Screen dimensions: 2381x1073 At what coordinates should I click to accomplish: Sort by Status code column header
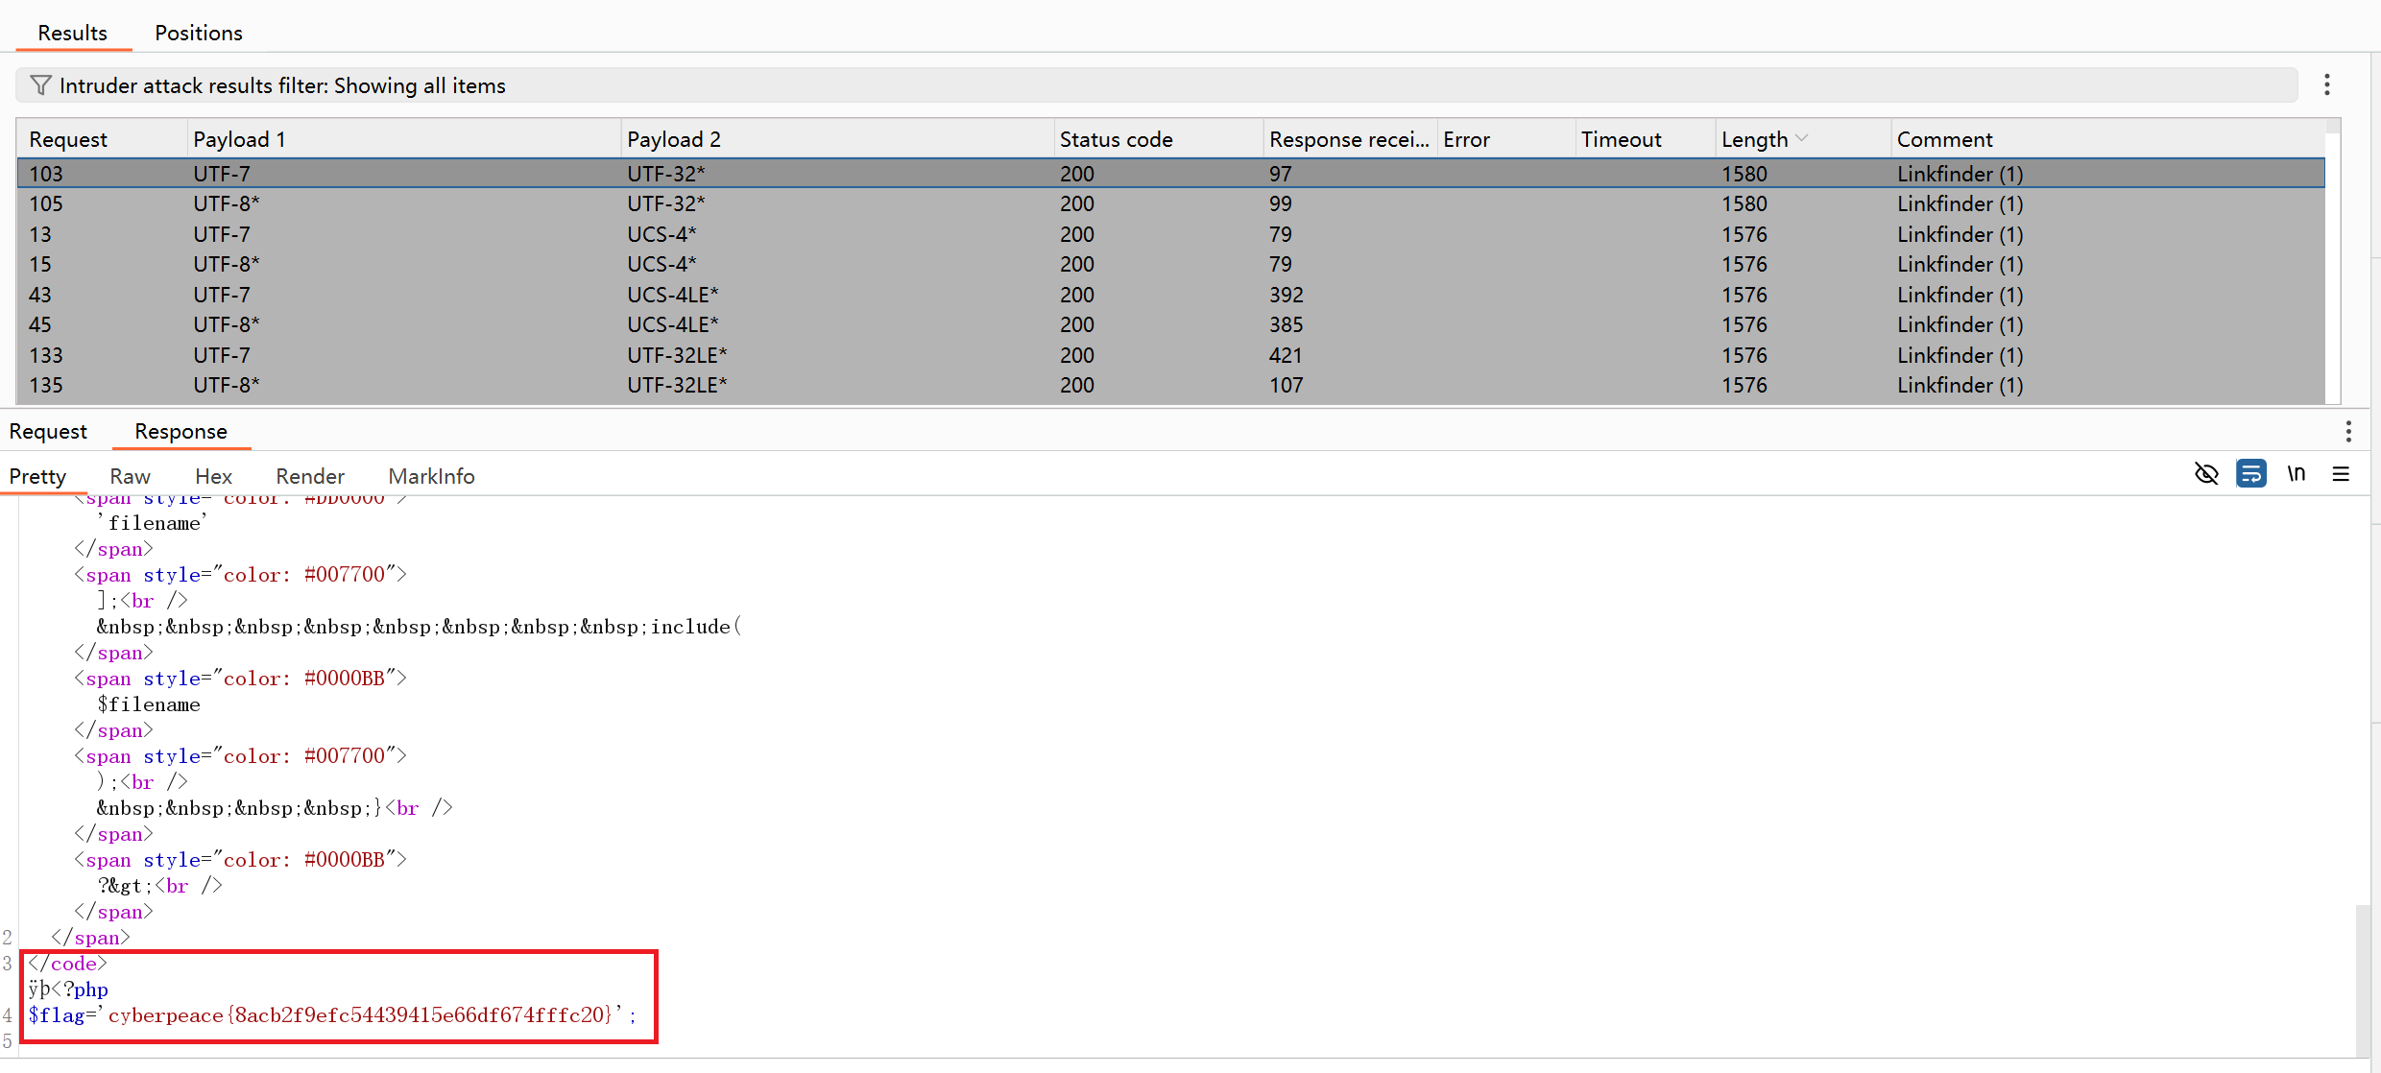pos(1116,139)
